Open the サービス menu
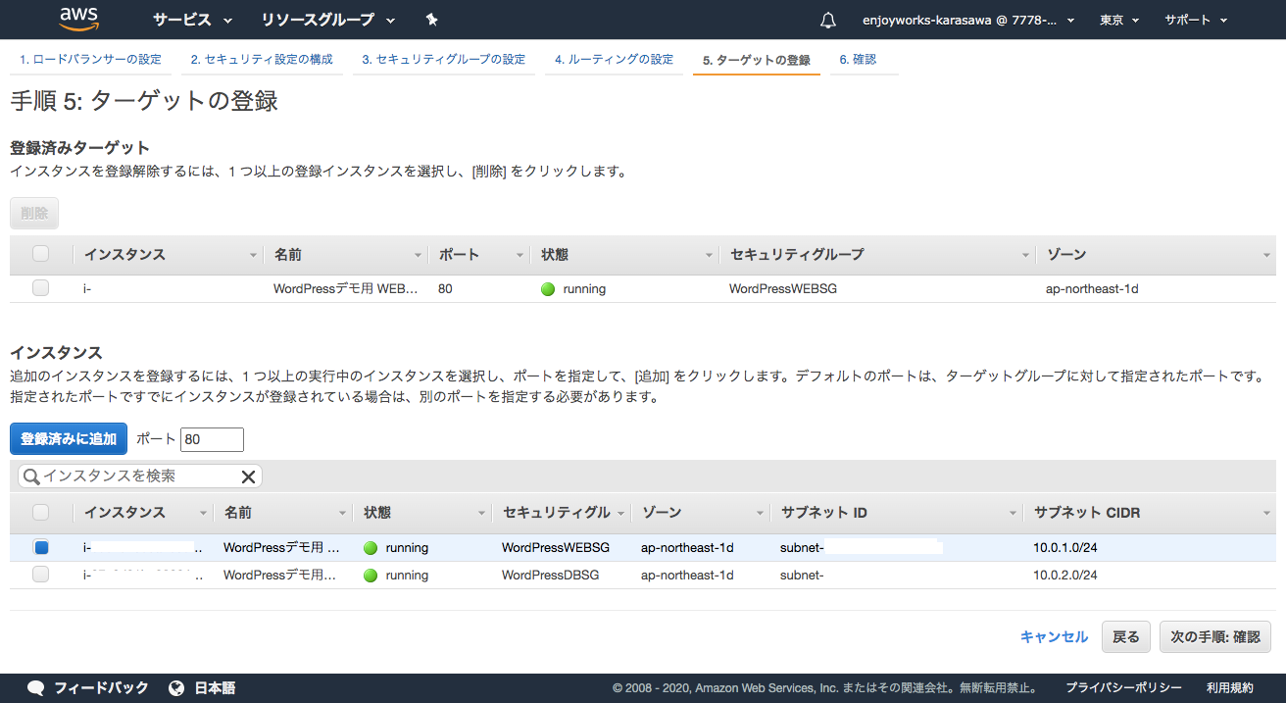This screenshot has width=1286, height=703. click(x=192, y=20)
